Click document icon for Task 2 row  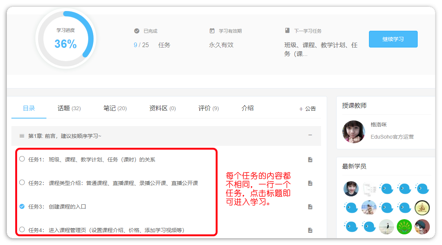[310, 183]
